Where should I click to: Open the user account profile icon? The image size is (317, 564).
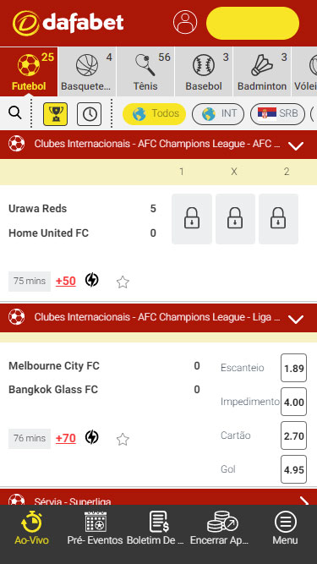[185, 22]
